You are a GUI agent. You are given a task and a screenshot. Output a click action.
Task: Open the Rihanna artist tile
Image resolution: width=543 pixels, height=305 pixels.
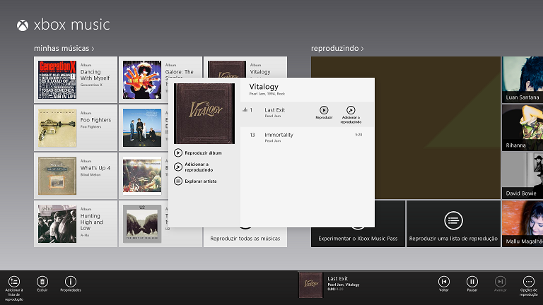click(x=522, y=128)
